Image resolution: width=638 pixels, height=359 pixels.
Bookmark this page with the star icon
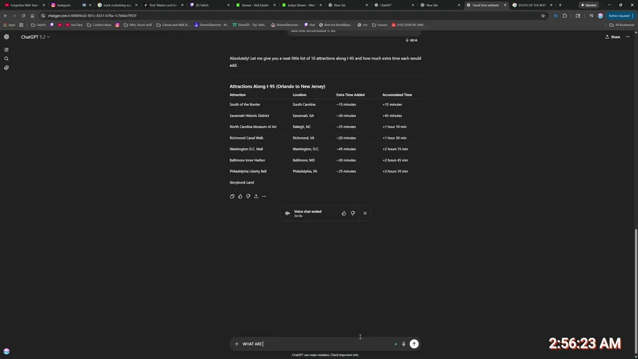[x=543, y=15]
